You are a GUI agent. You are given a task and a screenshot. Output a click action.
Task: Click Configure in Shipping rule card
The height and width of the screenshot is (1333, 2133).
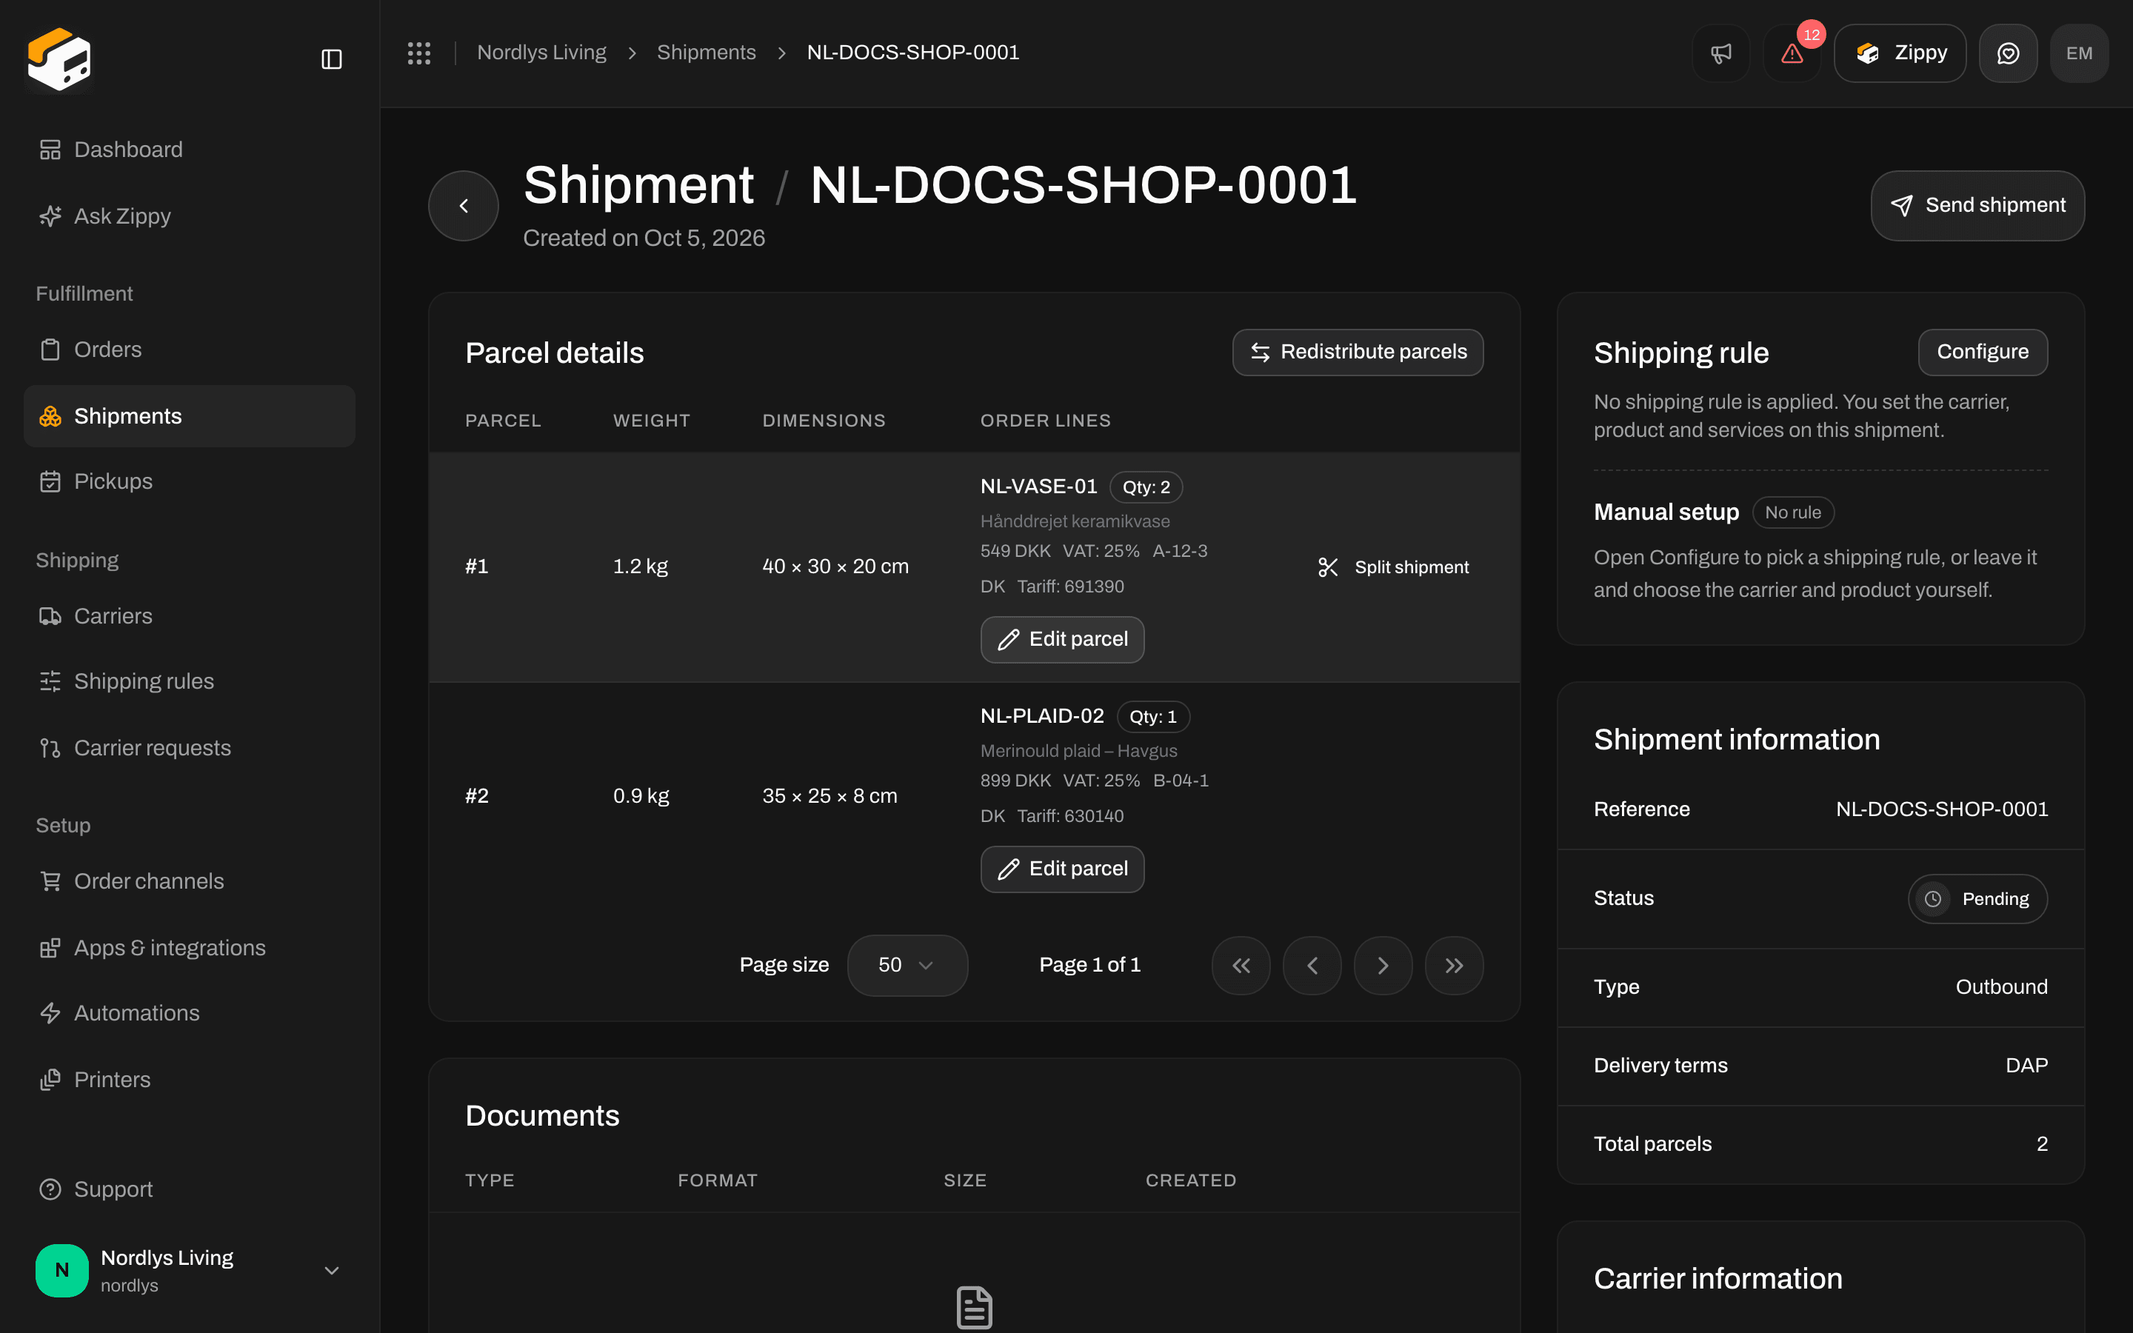pos(1982,352)
